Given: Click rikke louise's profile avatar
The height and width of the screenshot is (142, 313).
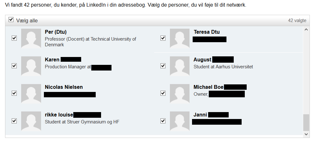Looking at the screenshot, I should pyautogui.click(x=31, y=121).
